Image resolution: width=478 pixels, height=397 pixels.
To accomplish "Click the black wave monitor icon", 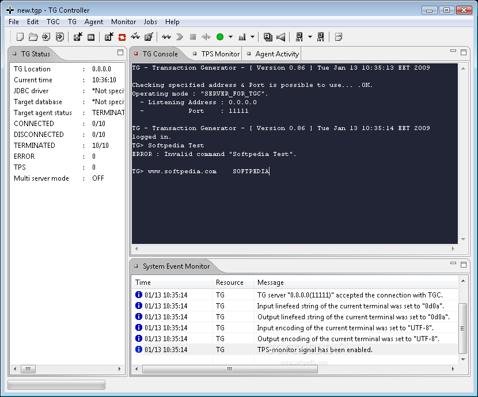I will (166, 37).
